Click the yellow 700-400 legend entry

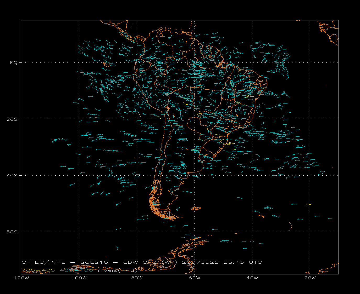[x=38, y=270]
